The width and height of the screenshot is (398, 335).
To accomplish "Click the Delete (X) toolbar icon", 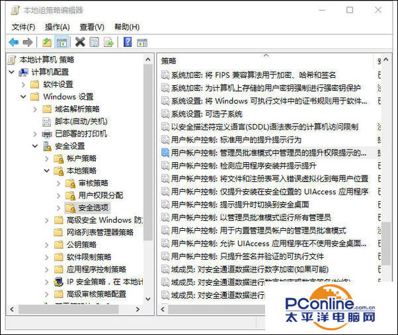I will pos(80,42).
